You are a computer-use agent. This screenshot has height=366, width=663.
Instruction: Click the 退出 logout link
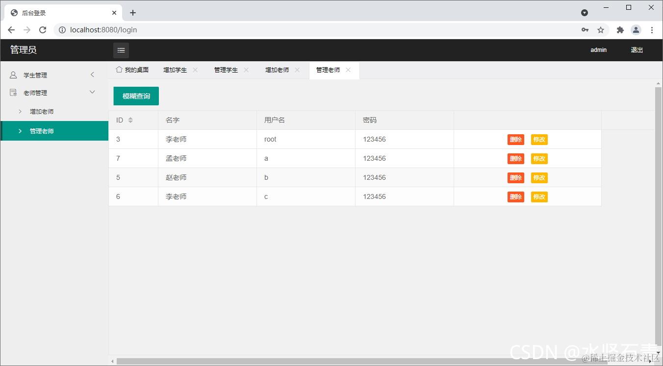tap(637, 50)
